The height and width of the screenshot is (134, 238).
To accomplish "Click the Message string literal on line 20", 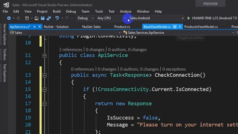I will tap(187, 125).
